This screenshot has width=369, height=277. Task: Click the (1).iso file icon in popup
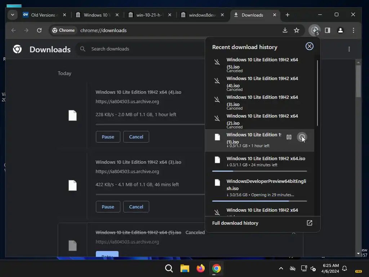[x=217, y=137]
